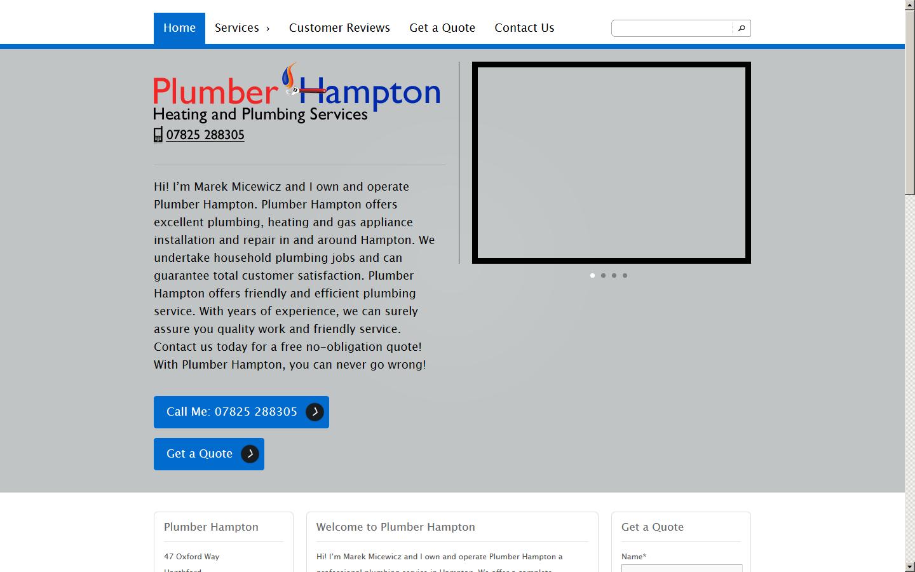This screenshot has width=915, height=572.
Task: Click the slideshow image frame
Action: tap(611, 163)
